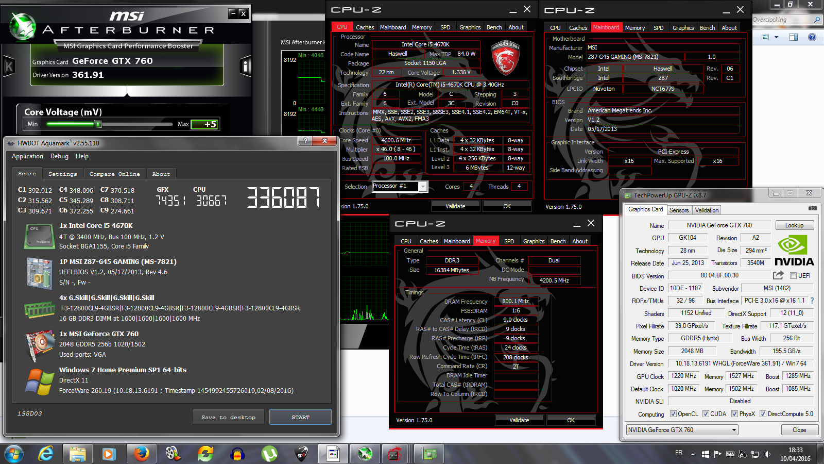Open the Sensors tab in GPU-Z
824x464 pixels.
[x=679, y=210]
